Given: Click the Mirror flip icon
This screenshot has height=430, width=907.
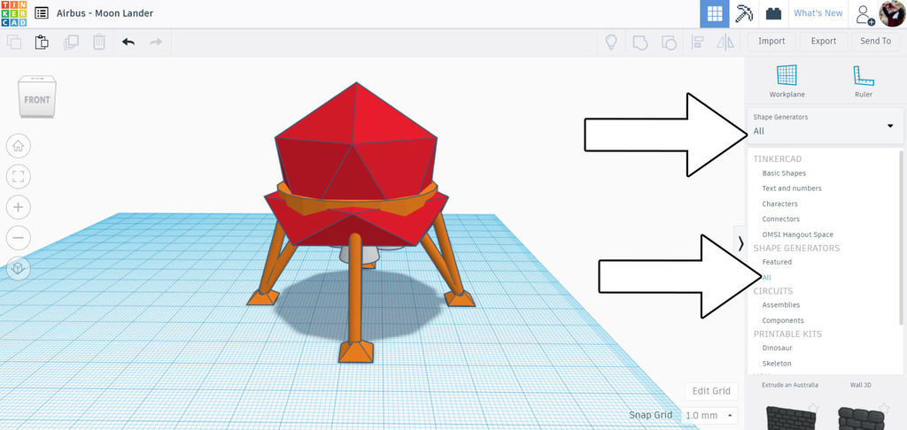Looking at the screenshot, I should [x=725, y=42].
